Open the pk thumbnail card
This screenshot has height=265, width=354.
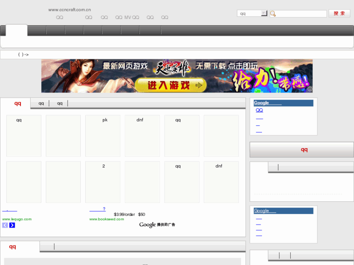[x=103, y=136]
